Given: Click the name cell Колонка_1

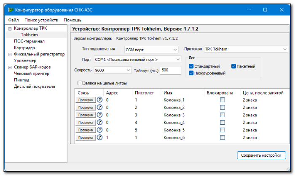Looking at the screenshot, I should tap(174, 100).
